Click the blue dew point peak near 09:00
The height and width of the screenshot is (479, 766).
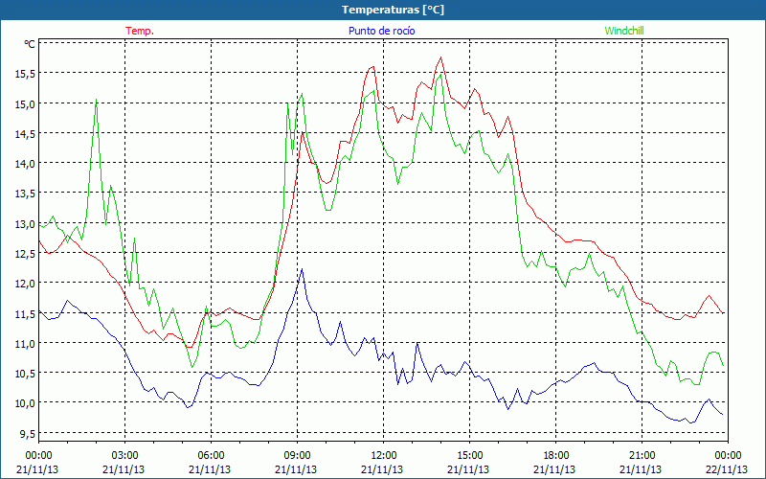[x=302, y=269]
